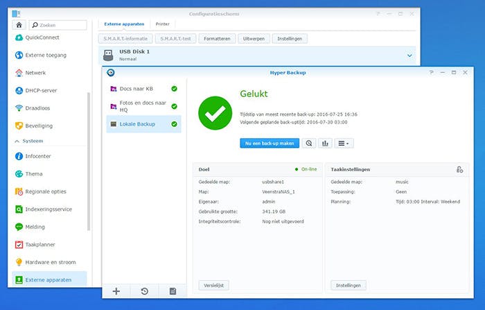
Task: Open Taakplanner task scheduler
Action: [x=35, y=244]
